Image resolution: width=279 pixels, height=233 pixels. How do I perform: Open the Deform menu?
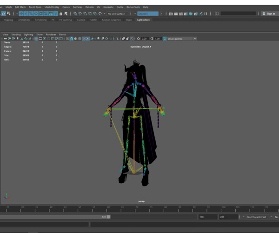[x=89, y=7]
